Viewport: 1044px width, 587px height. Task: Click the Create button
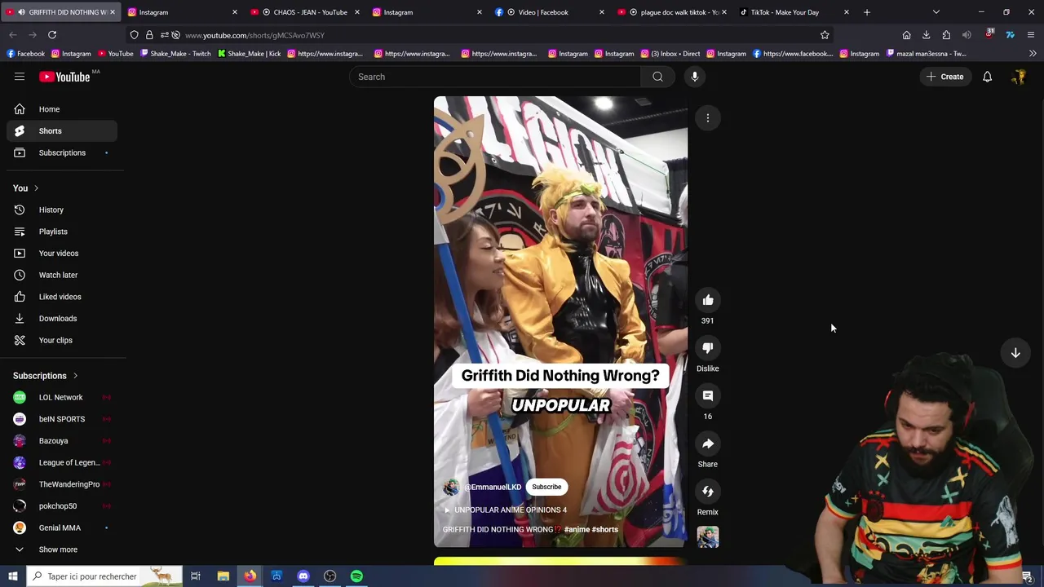tap(944, 77)
